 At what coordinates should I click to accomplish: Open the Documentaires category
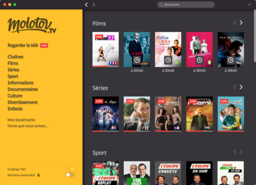tap(23, 89)
